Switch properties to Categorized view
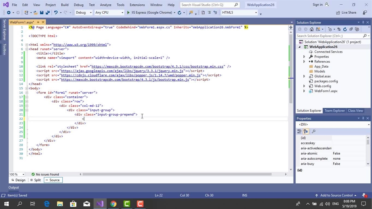The image size is (372, 209). [x=299, y=131]
